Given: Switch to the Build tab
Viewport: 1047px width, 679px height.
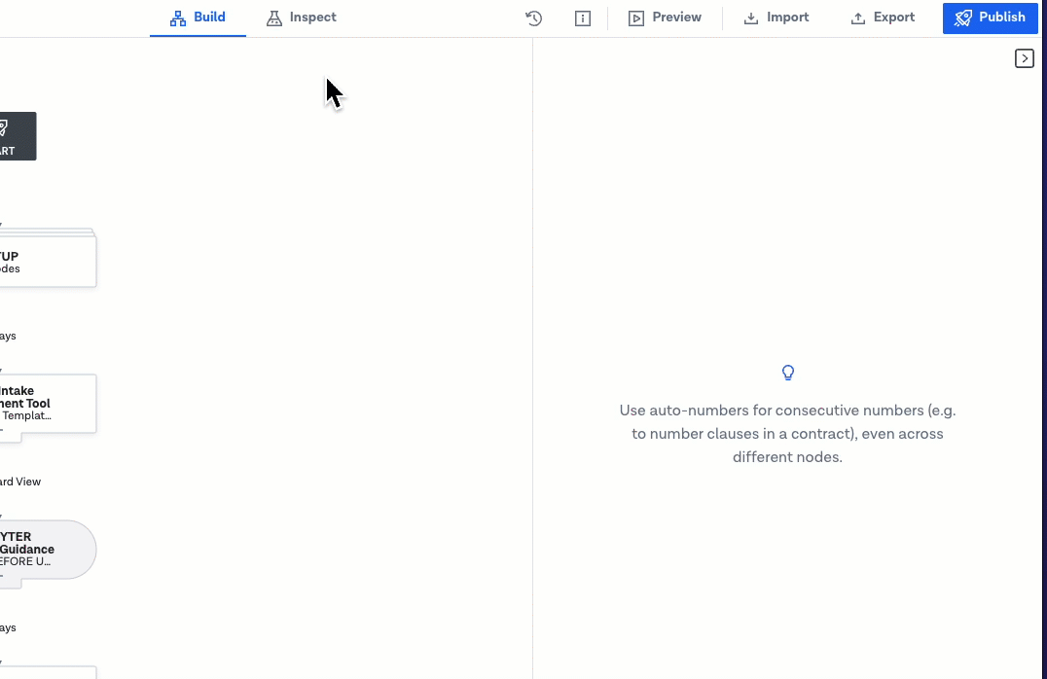Looking at the screenshot, I should point(198,18).
